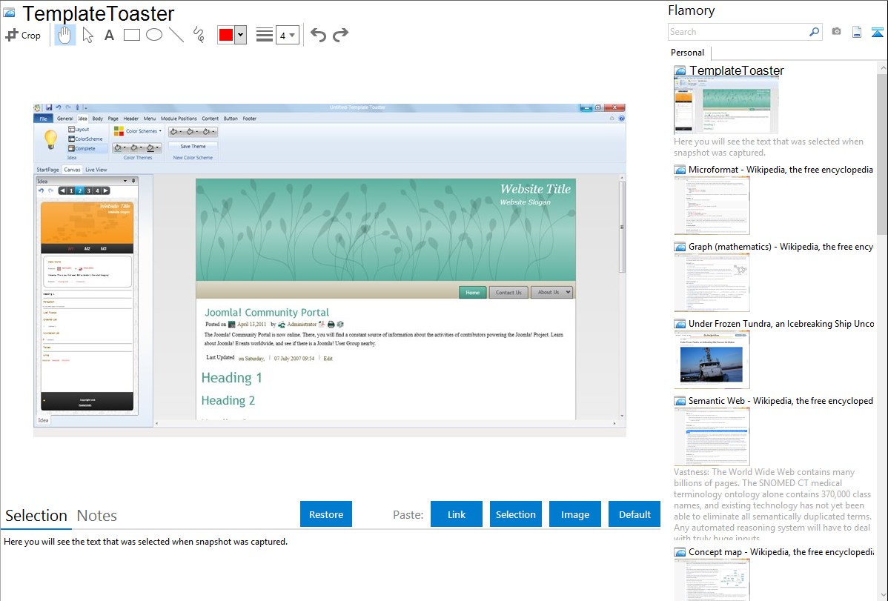
Task: Open the line thickness dropdown
Action: pos(287,35)
